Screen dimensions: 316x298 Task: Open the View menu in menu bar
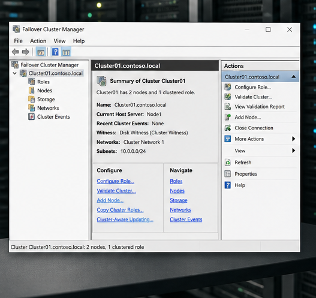pos(59,41)
